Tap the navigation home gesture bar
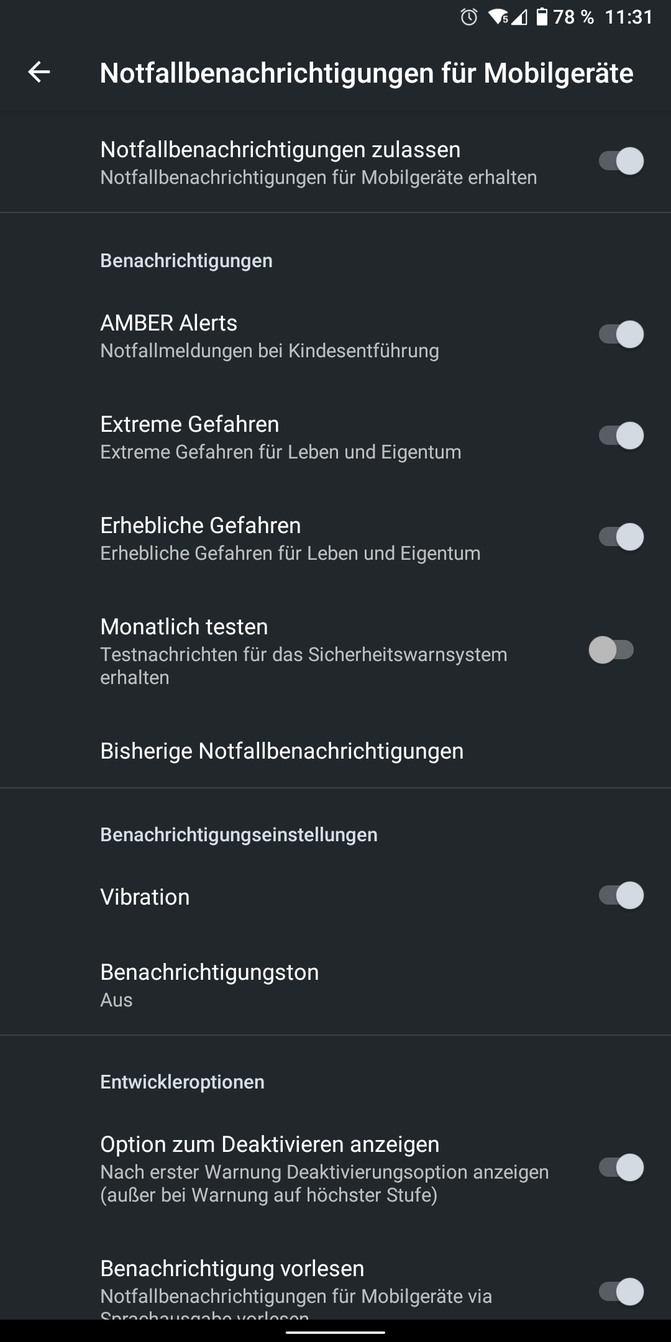Image resolution: width=671 pixels, height=1342 pixels. click(335, 1332)
